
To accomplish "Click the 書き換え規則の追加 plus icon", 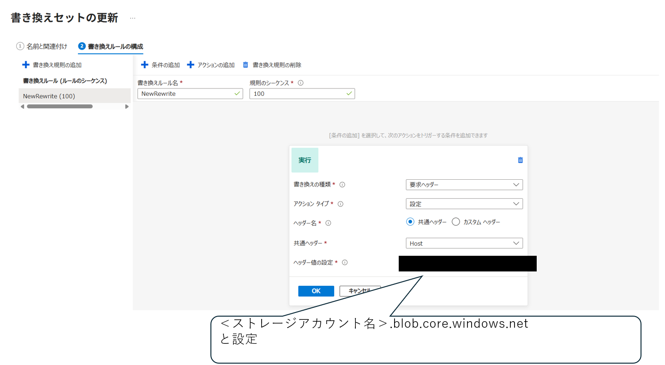I will [x=26, y=65].
